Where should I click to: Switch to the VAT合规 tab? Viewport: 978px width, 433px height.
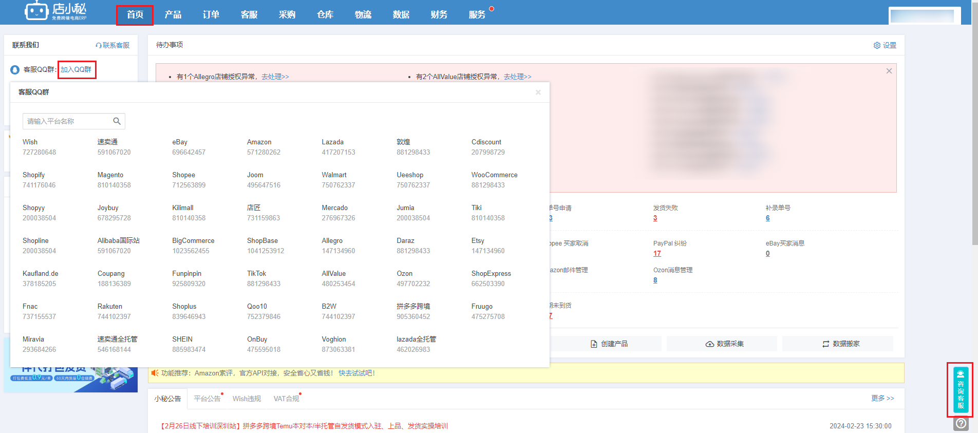point(286,399)
